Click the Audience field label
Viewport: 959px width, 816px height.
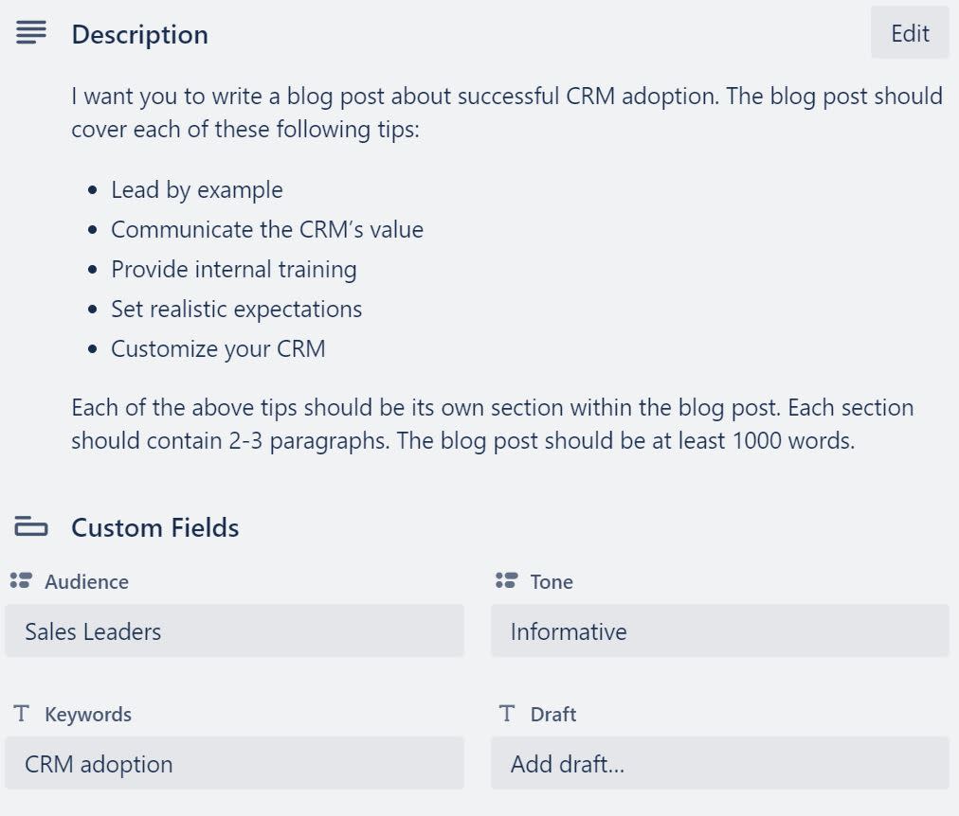(86, 582)
